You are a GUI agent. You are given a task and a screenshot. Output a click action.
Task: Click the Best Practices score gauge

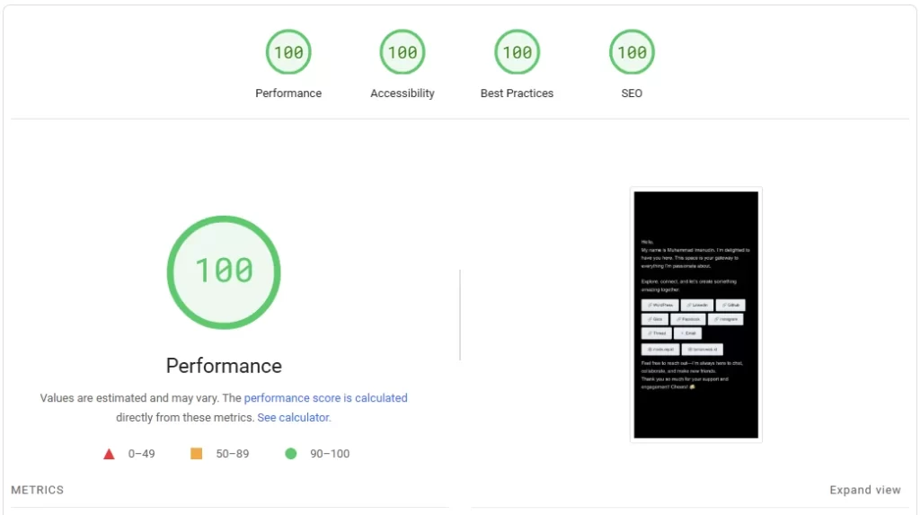pos(517,52)
